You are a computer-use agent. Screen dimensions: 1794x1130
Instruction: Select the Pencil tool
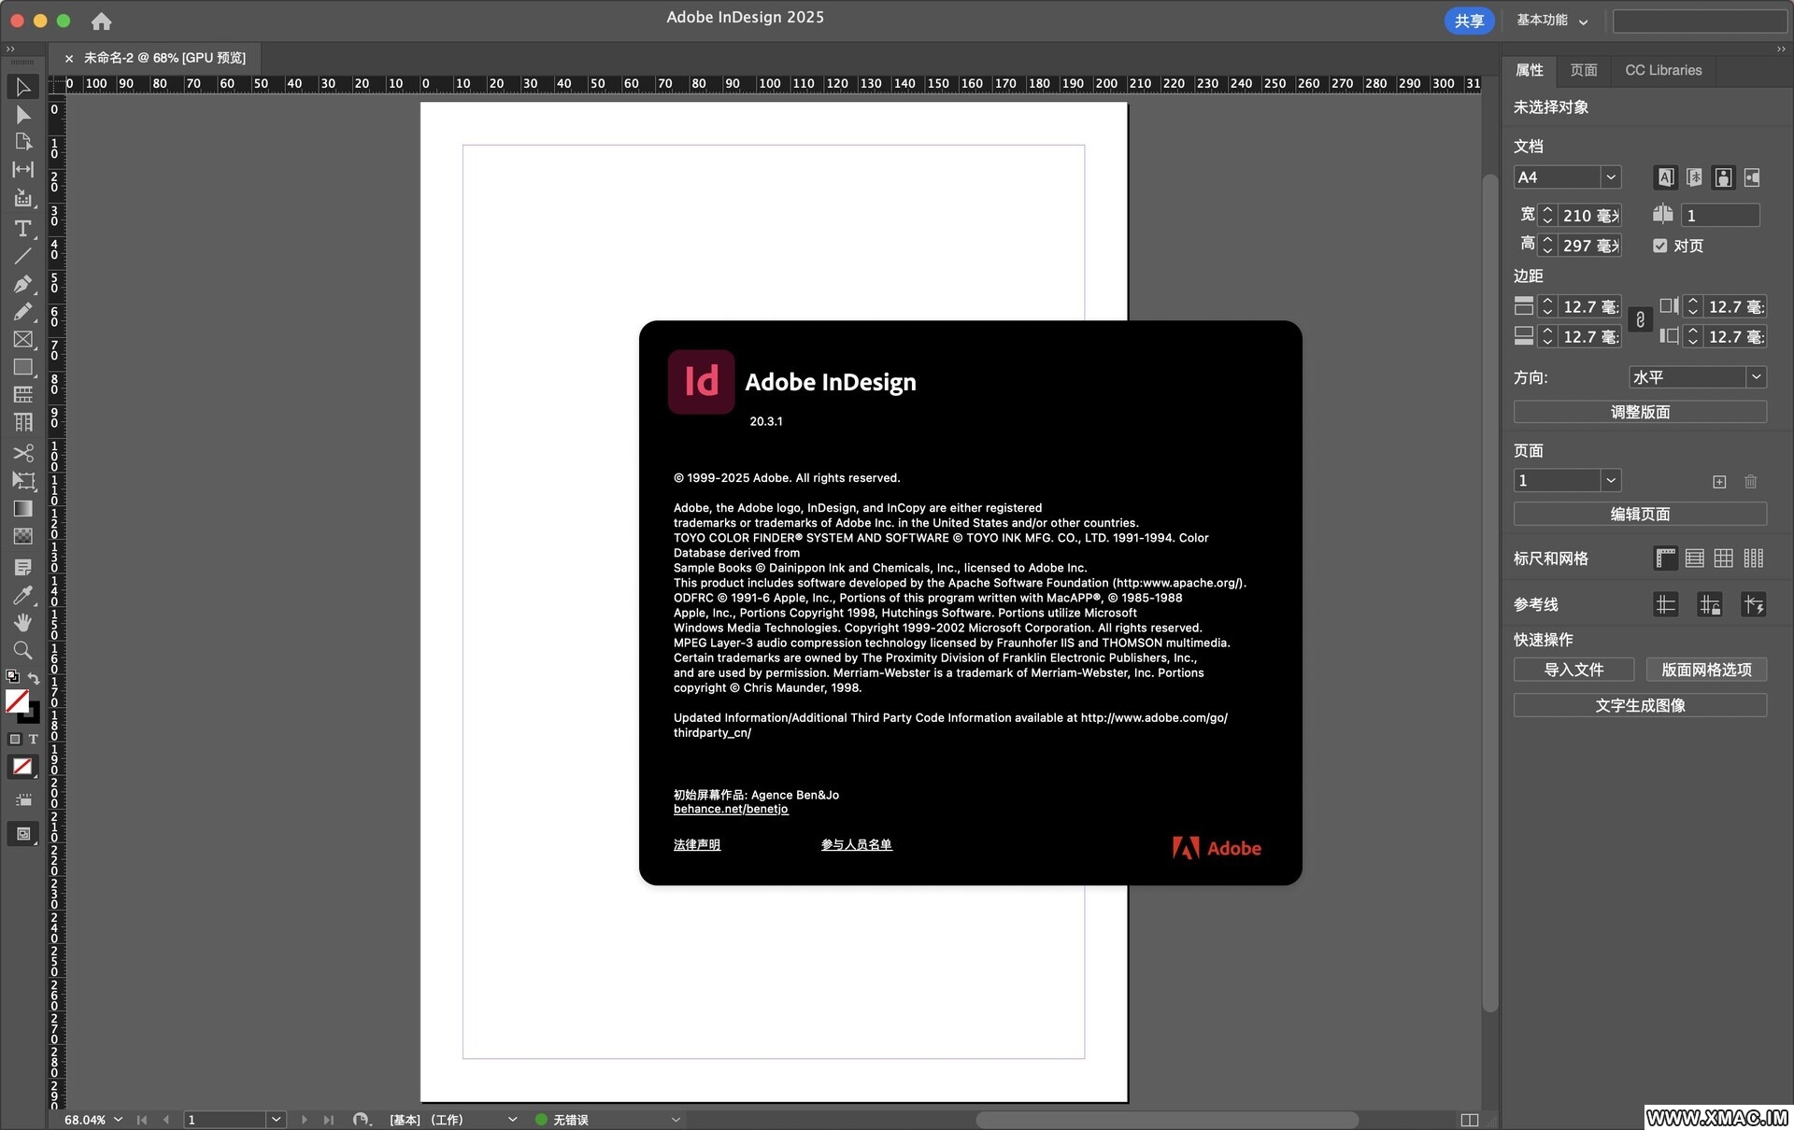23,312
